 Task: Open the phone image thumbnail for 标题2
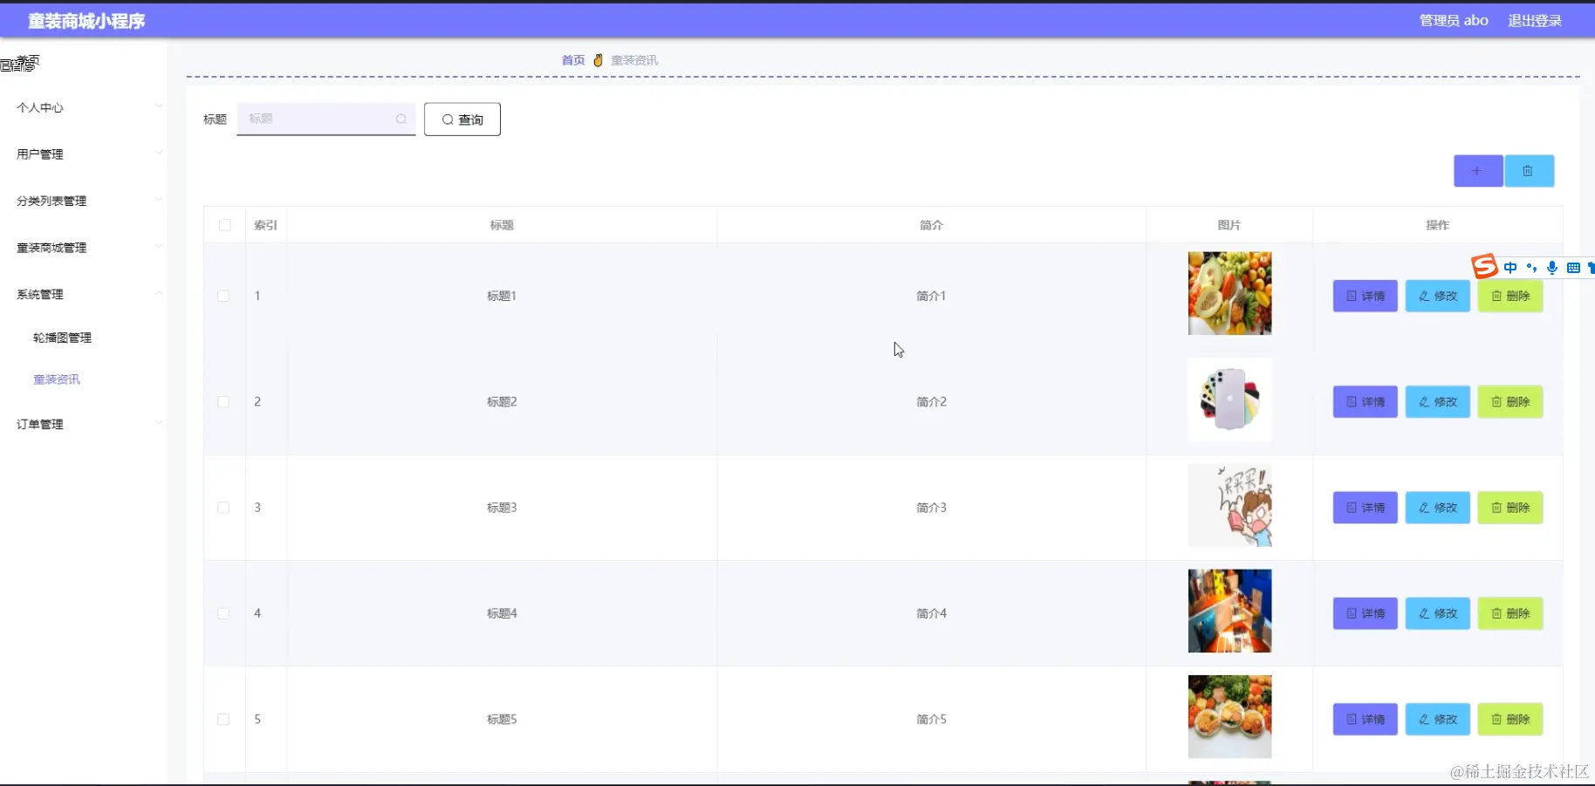pos(1229,400)
